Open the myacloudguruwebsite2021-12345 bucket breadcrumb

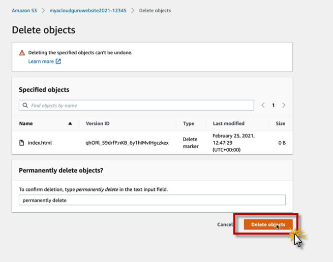[90, 10]
